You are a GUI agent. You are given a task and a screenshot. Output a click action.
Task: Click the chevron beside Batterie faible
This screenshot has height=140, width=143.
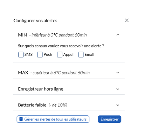(118, 105)
